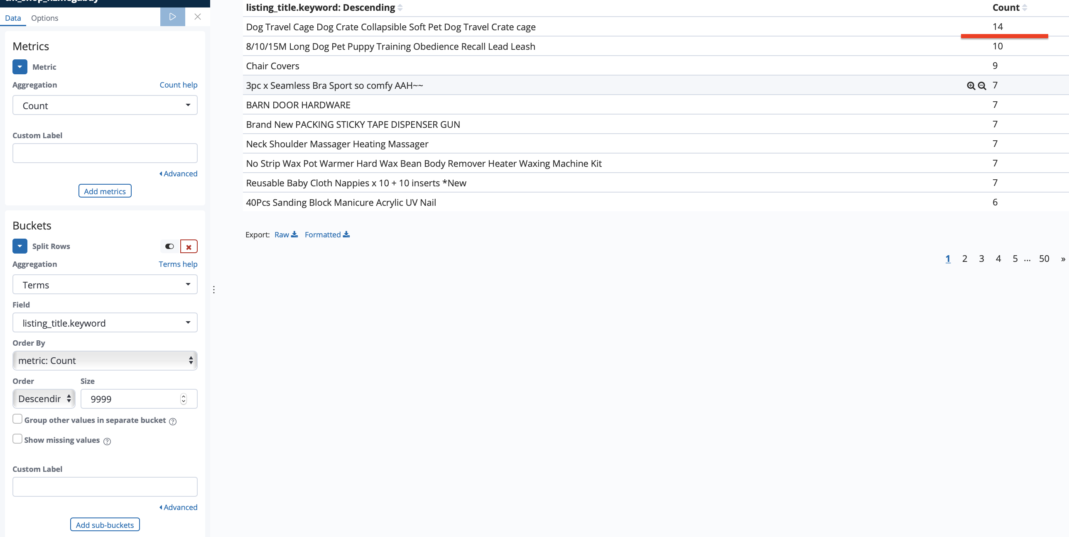1069x537 pixels.
Task: Remove the Split Rows bucket
Action: tap(189, 247)
